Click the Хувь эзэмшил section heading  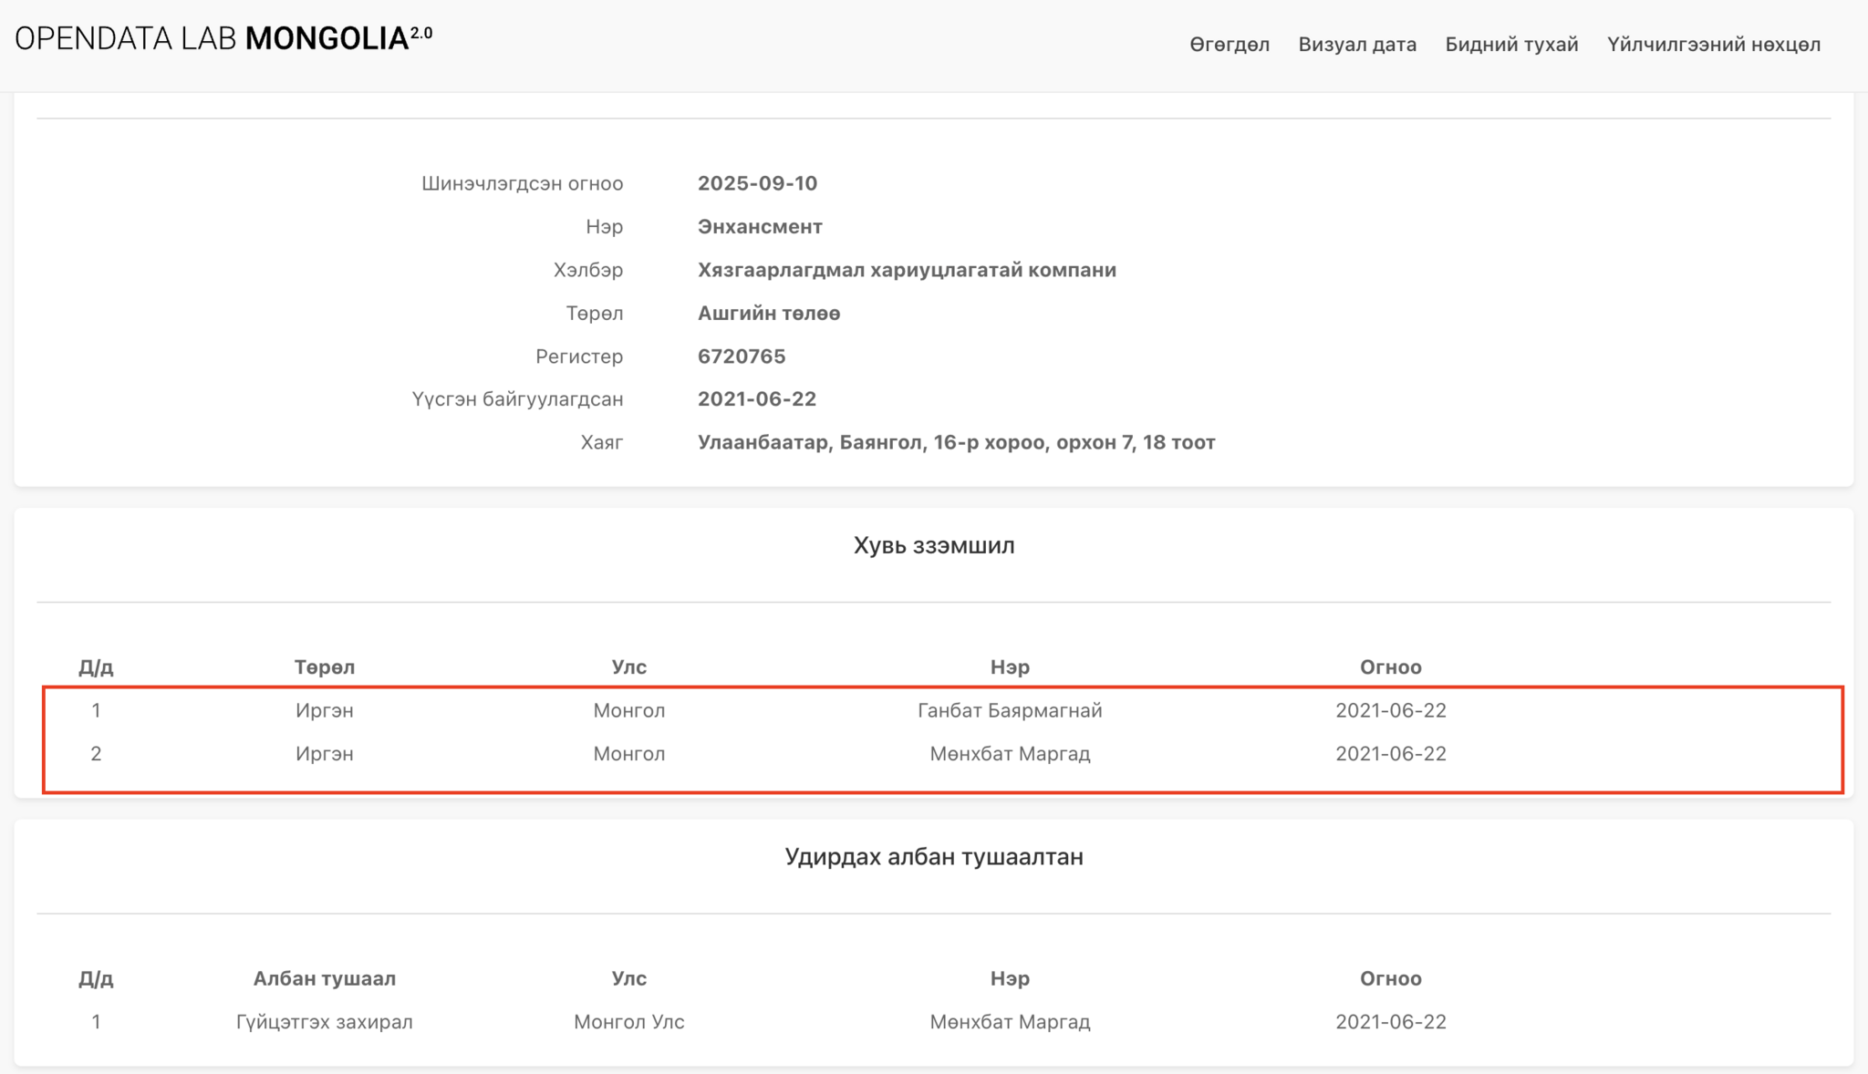click(x=933, y=545)
